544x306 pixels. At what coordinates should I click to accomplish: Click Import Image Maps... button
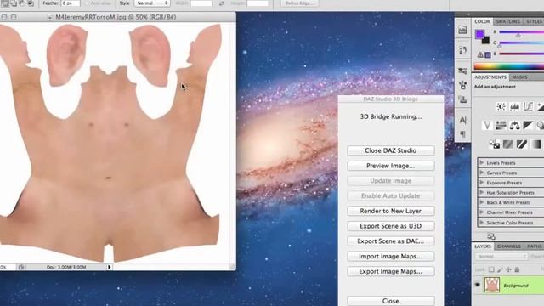(391, 257)
